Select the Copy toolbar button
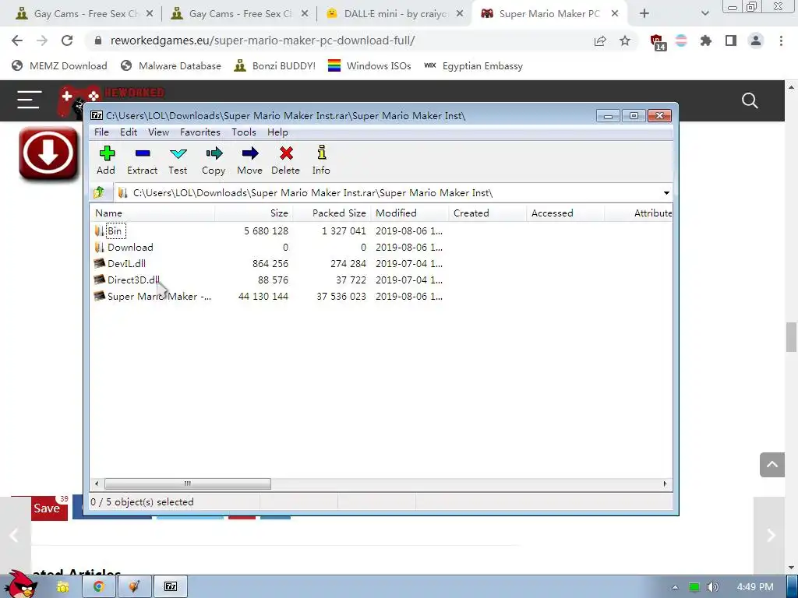Image resolution: width=798 pixels, height=598 pixels. point(214,160)
